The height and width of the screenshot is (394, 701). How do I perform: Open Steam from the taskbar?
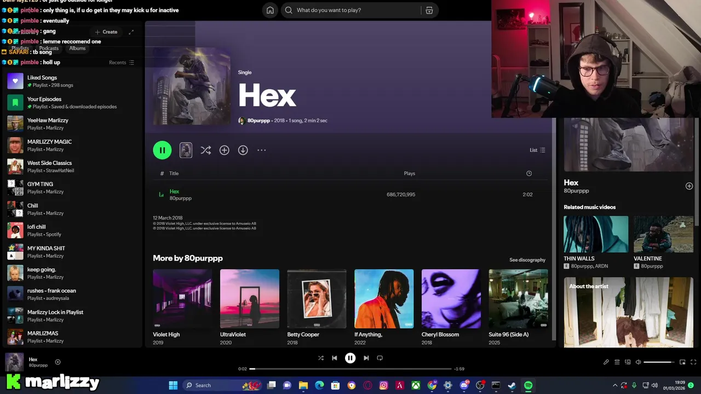[x=512, y=385]
